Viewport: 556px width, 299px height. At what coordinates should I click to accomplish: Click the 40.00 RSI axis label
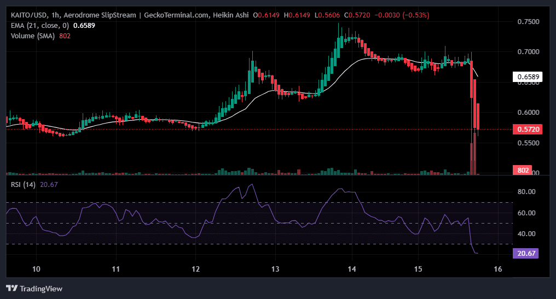(528, 233)
